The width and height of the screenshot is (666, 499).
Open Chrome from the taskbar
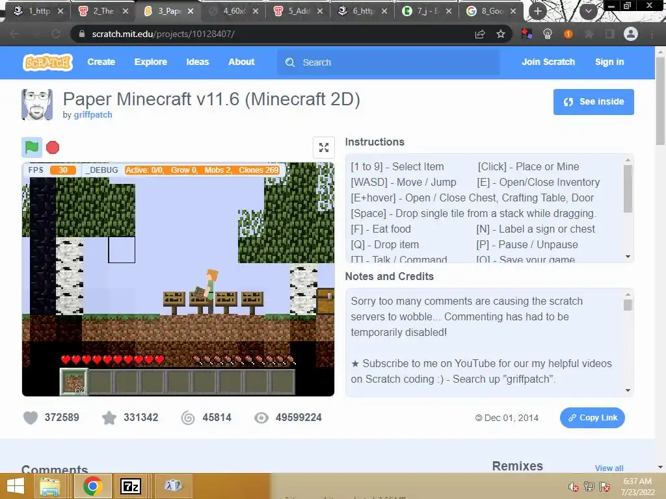click(93, 486)
